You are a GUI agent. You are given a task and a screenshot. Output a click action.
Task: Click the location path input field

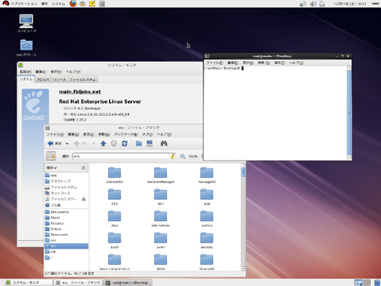124,156
